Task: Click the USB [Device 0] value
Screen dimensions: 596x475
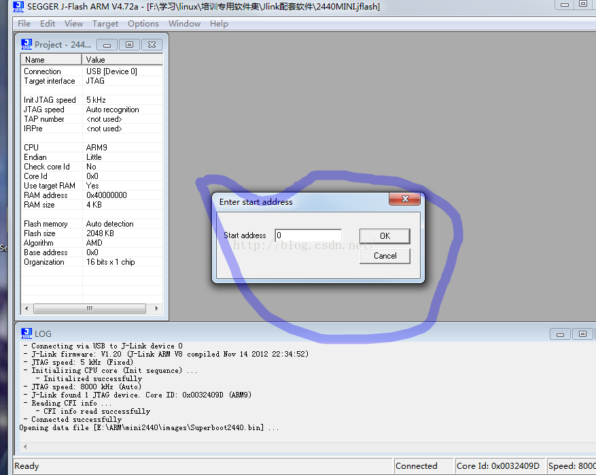Action: (x=111, y=71)
